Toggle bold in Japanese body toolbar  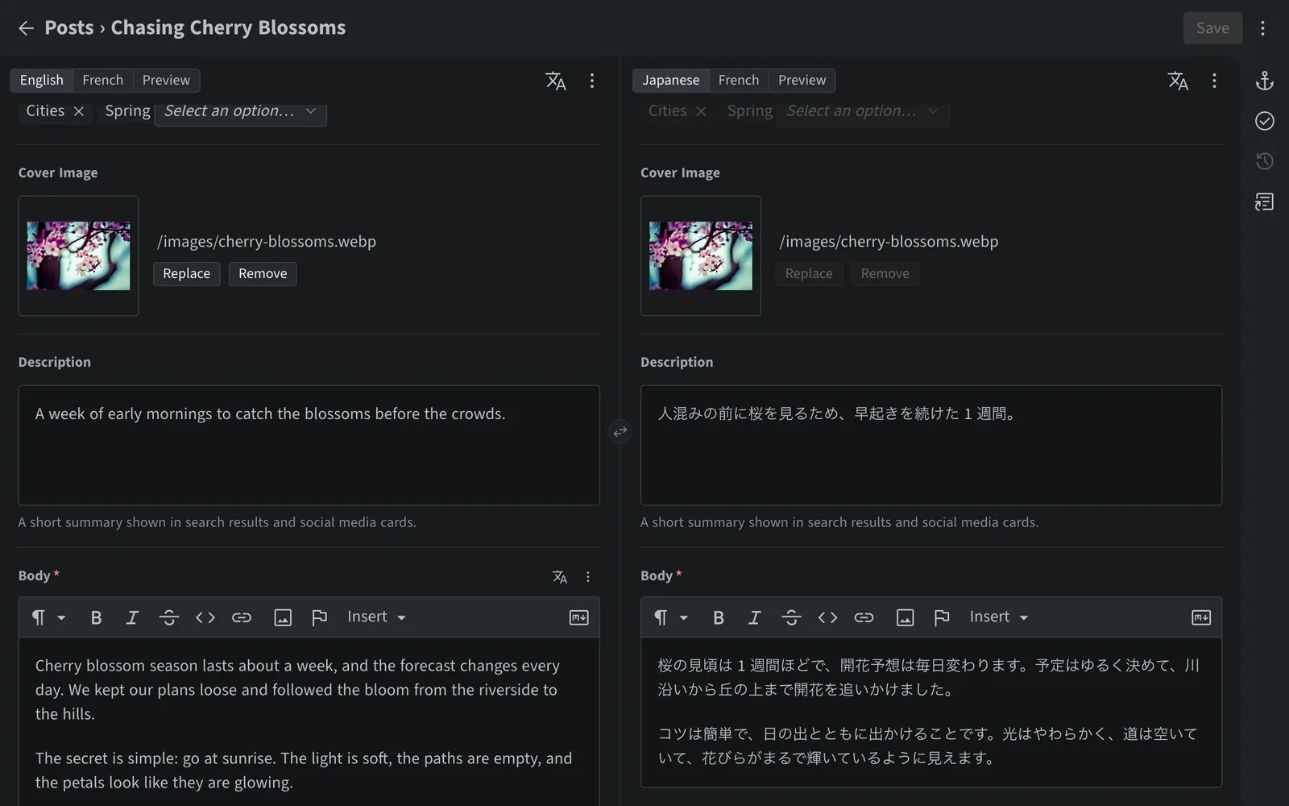(x=719, y=617)
